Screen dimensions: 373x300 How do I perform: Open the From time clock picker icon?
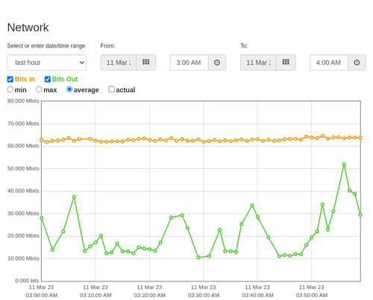[x=217, y=63]
